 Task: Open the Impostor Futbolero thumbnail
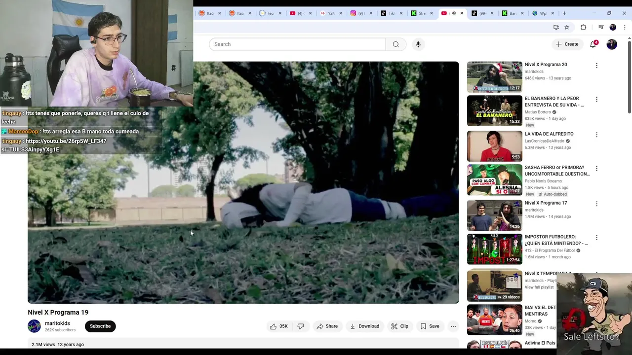click(494, 249)
